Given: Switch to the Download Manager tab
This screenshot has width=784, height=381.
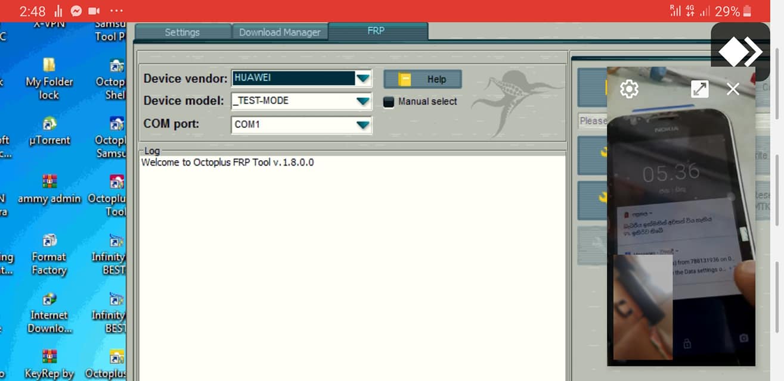Looking at the screenshot, I should [280, 32].
